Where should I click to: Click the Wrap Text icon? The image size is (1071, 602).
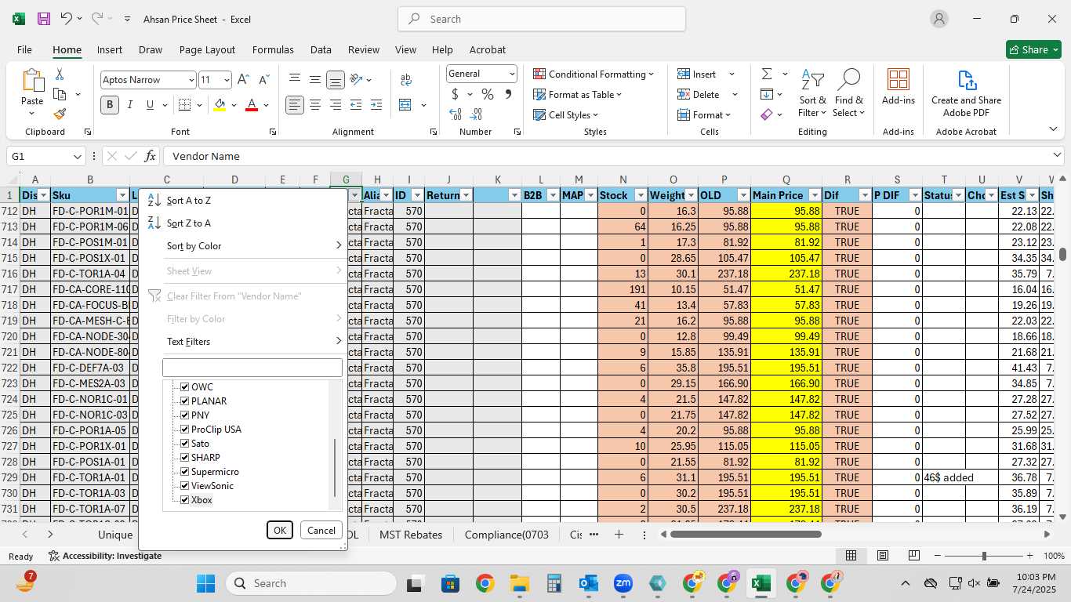pos(406,80)
